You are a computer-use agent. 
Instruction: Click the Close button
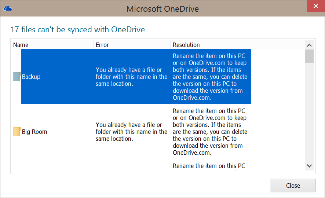(x=293, y=186)
